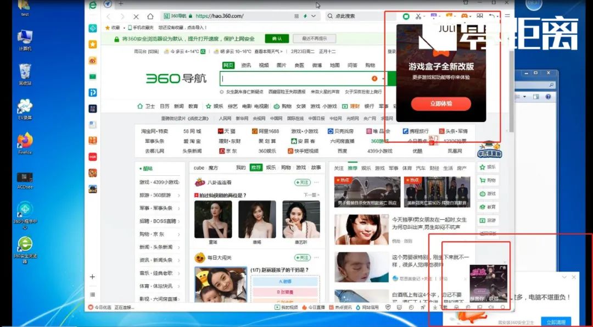
Task: Open the 手机收藏夹 bookmark
Action: point(141,27)
